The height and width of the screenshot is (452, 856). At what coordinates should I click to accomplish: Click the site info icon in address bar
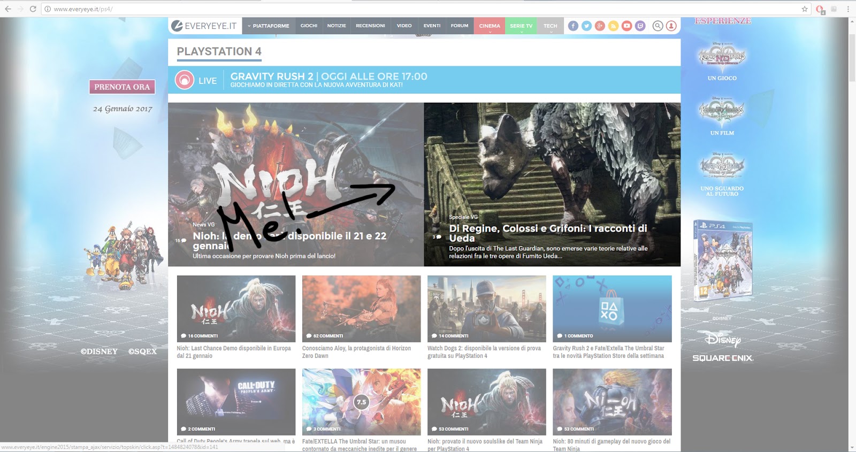point(48,9)
